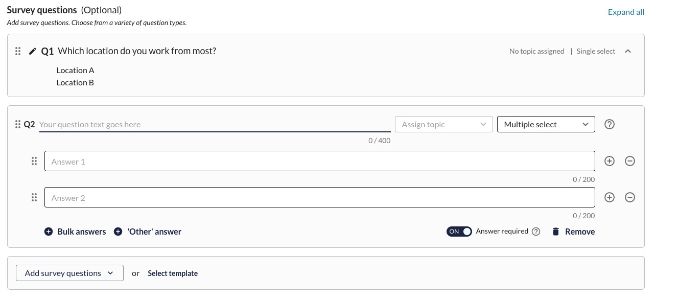Click the help icon beside Multiple select
679x300 pixels.
[x=609, y=124]
